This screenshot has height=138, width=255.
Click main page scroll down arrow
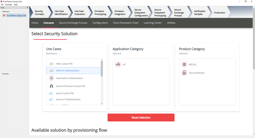254,134
